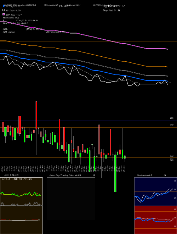Click the right end of the magenta 200-day line
Screen dimensions: 177x234
click(x=167, y=49)
